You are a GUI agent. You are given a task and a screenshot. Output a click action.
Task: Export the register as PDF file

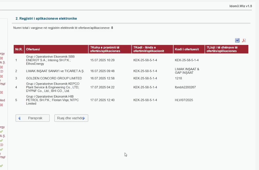point(244,40)
